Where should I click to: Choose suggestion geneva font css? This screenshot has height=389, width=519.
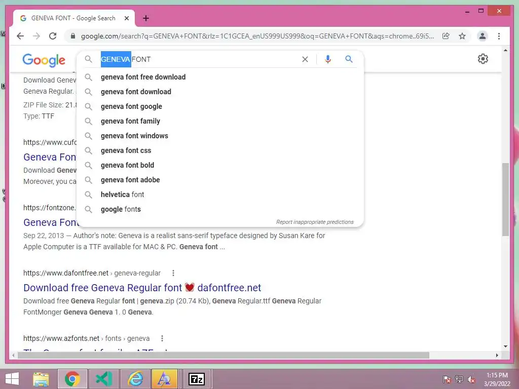(220, 150)
